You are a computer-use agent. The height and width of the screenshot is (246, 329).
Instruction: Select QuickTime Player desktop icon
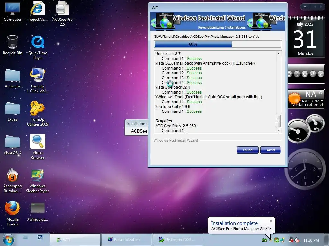pyautogui.click(x=38, y=47)
